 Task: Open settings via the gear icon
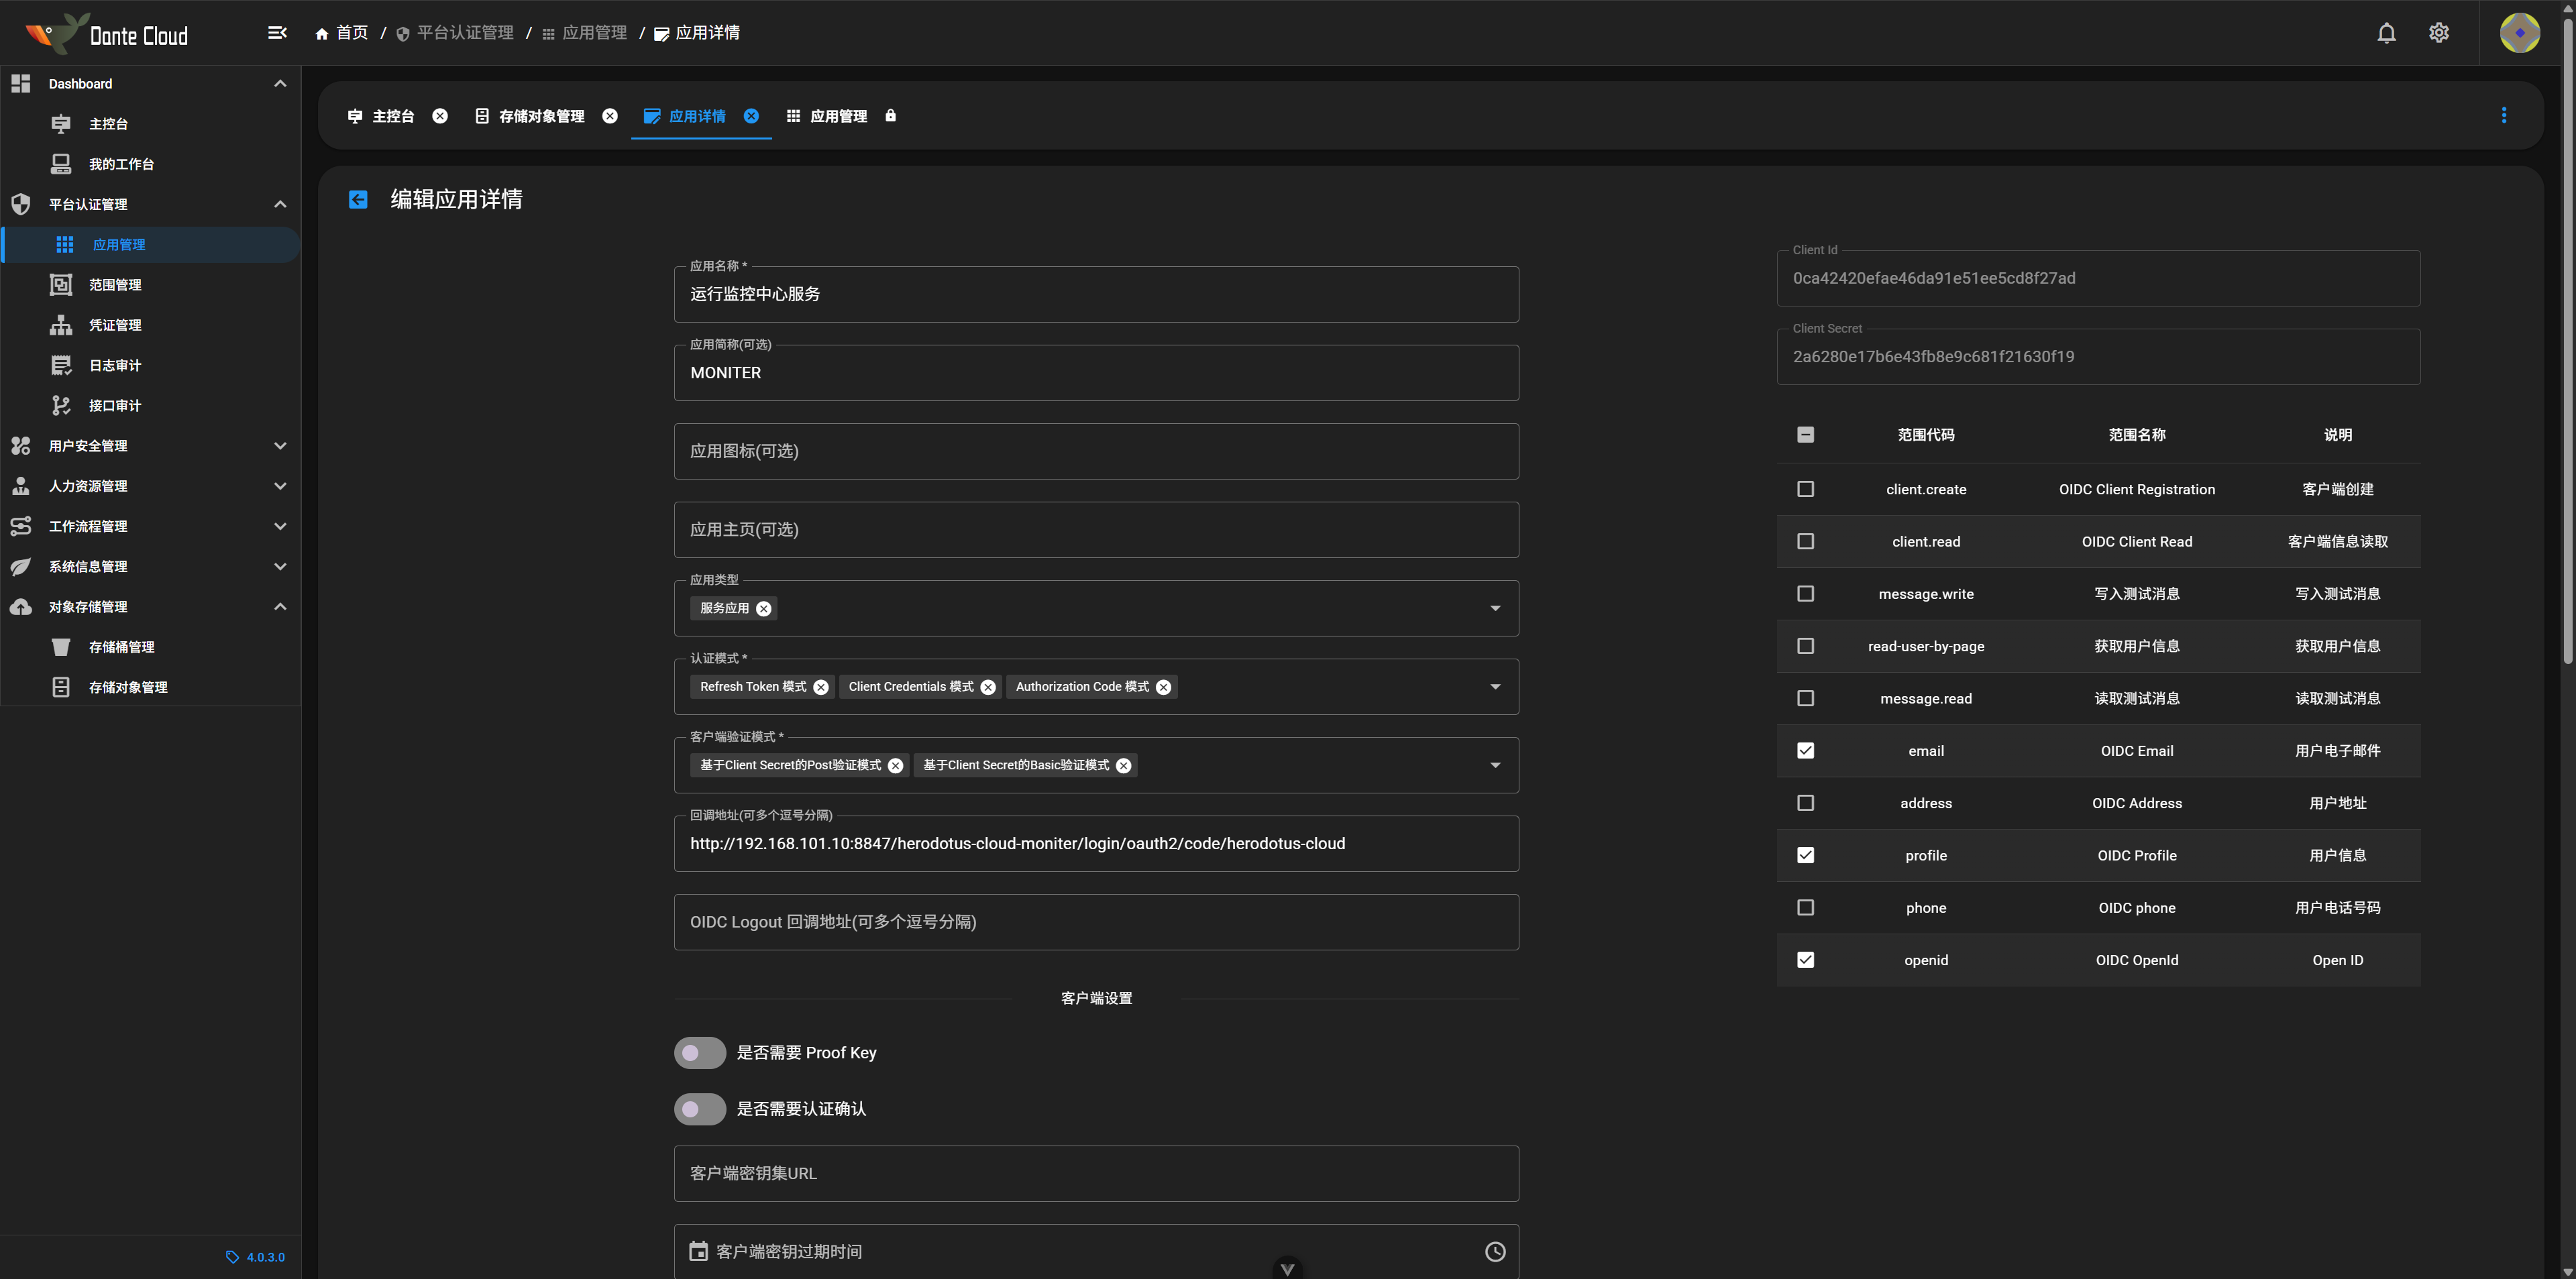[2438, 33]
